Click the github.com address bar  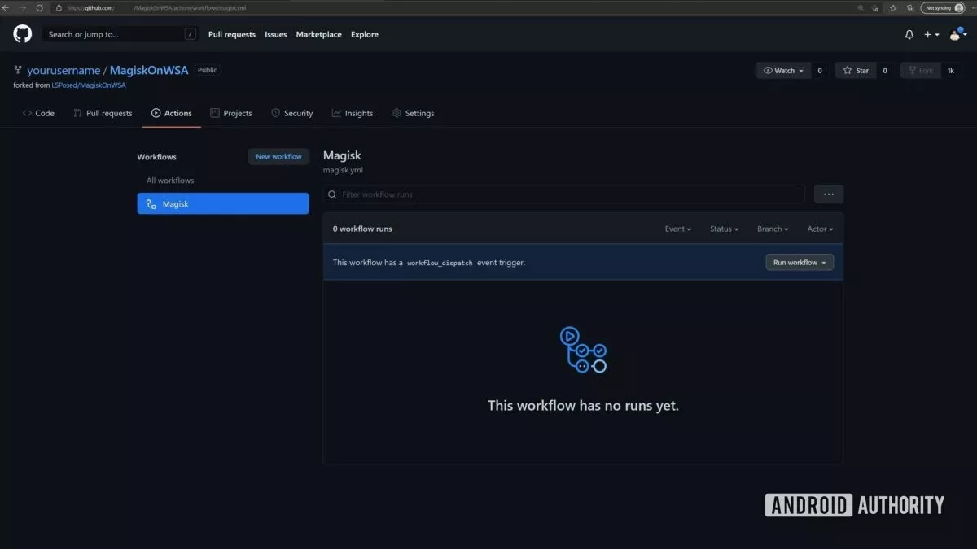click(456, 7)
